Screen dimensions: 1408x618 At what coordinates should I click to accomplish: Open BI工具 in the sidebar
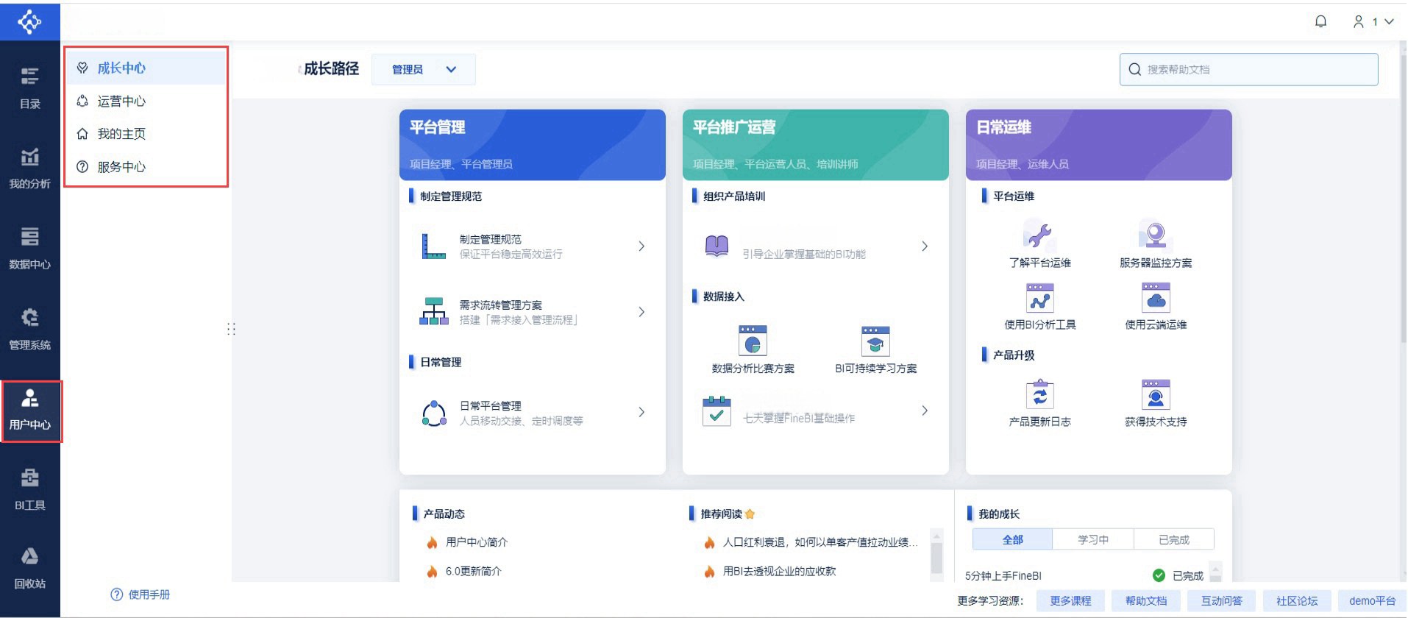29,489
